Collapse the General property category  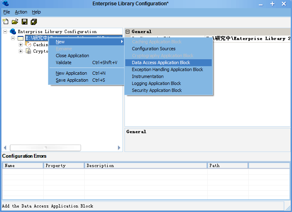[x=127, y=31]
